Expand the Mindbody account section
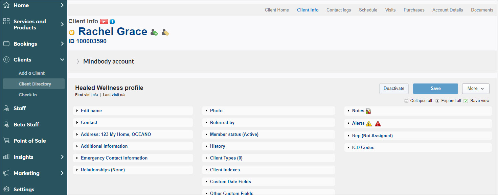This screenshot has width=498, height=195. (x=78, y=62)
